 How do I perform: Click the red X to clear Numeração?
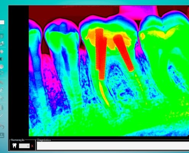(x=32, y=146)
